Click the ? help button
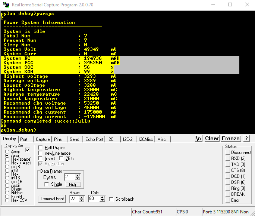 coord(246,139)
